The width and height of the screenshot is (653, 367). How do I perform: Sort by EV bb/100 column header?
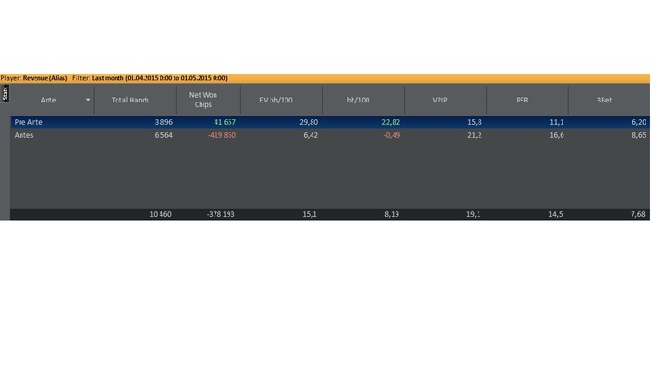point(276,101)
